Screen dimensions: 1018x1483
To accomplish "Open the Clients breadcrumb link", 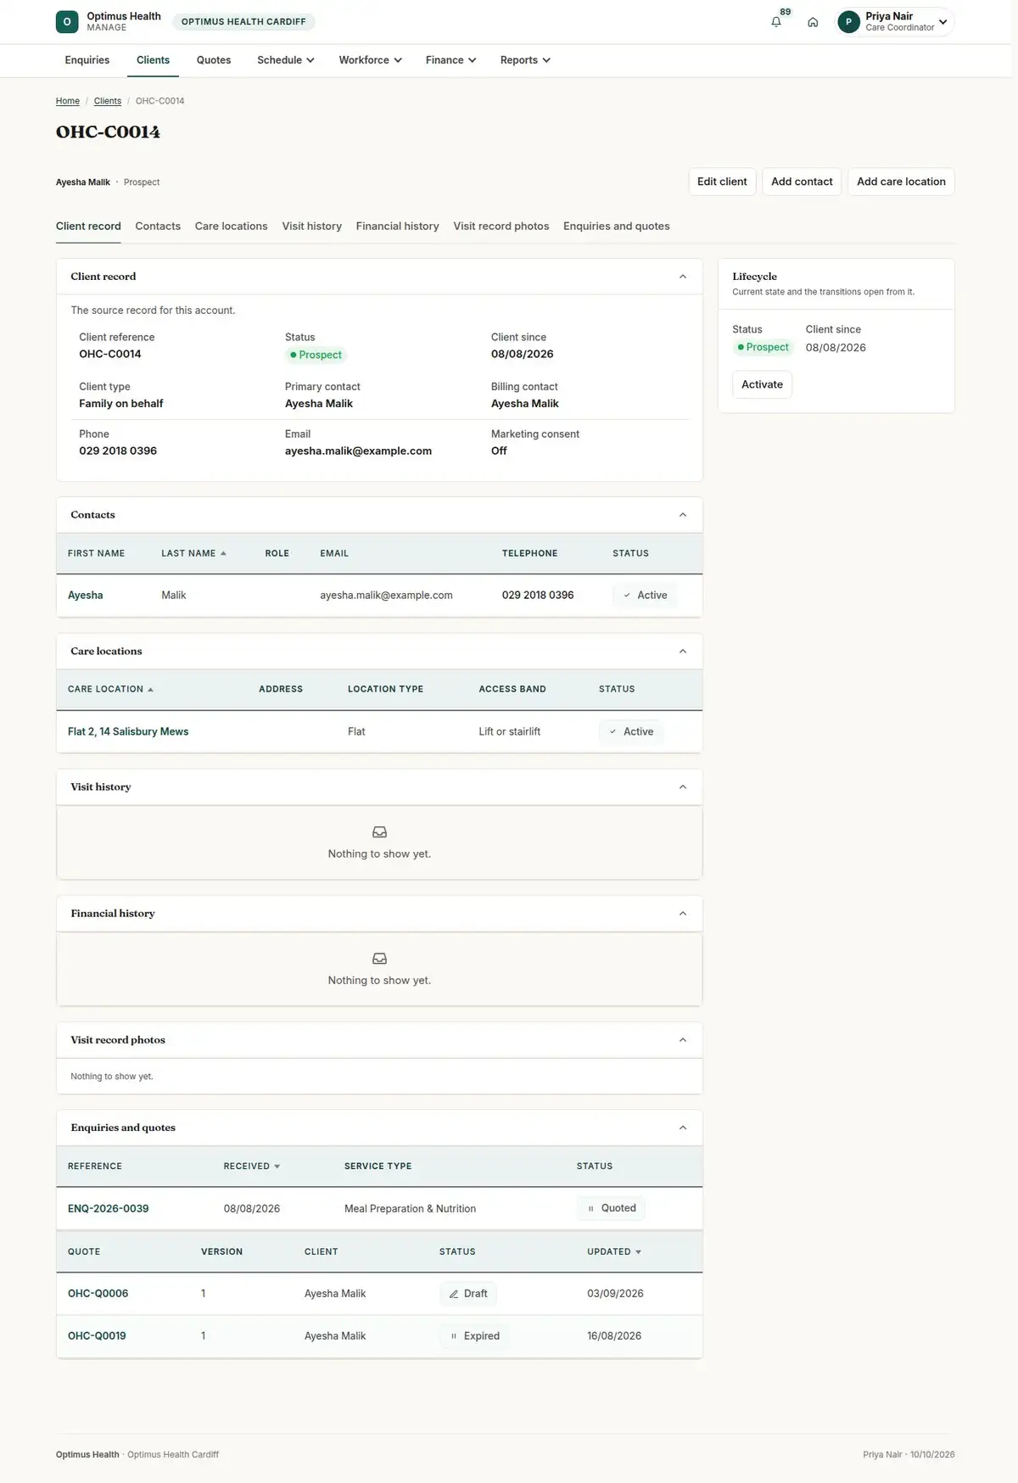I will (x=108, y=101).
